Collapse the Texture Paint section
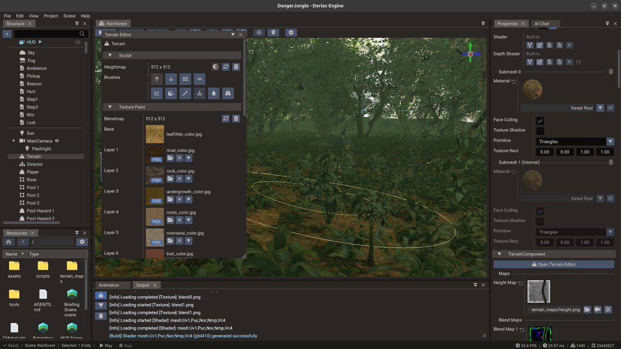The width and height of the screenshot is (621, 349). point(110,107)
